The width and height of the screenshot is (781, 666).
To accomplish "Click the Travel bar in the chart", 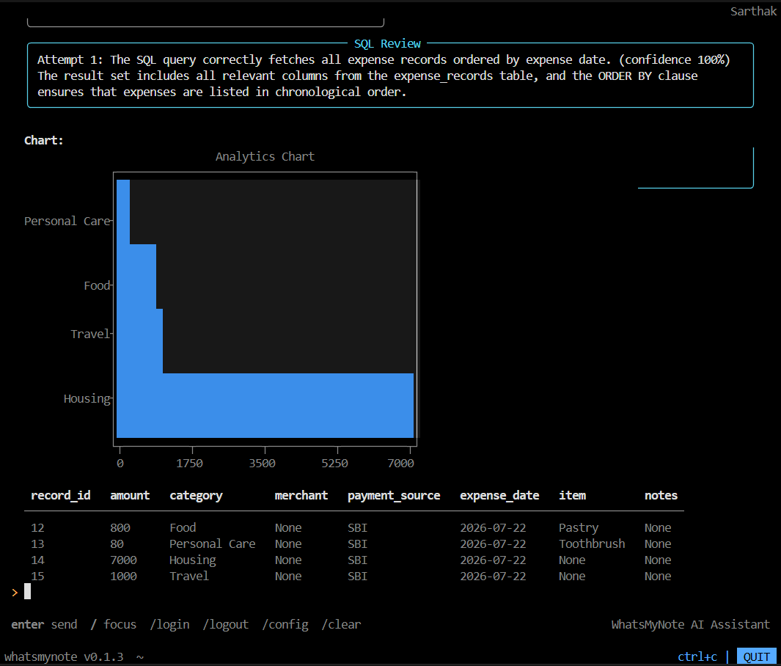I will point(139,341).
